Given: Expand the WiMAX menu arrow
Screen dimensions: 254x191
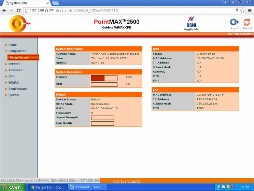Looking at the screenshot, I should (x=6, y=83).
